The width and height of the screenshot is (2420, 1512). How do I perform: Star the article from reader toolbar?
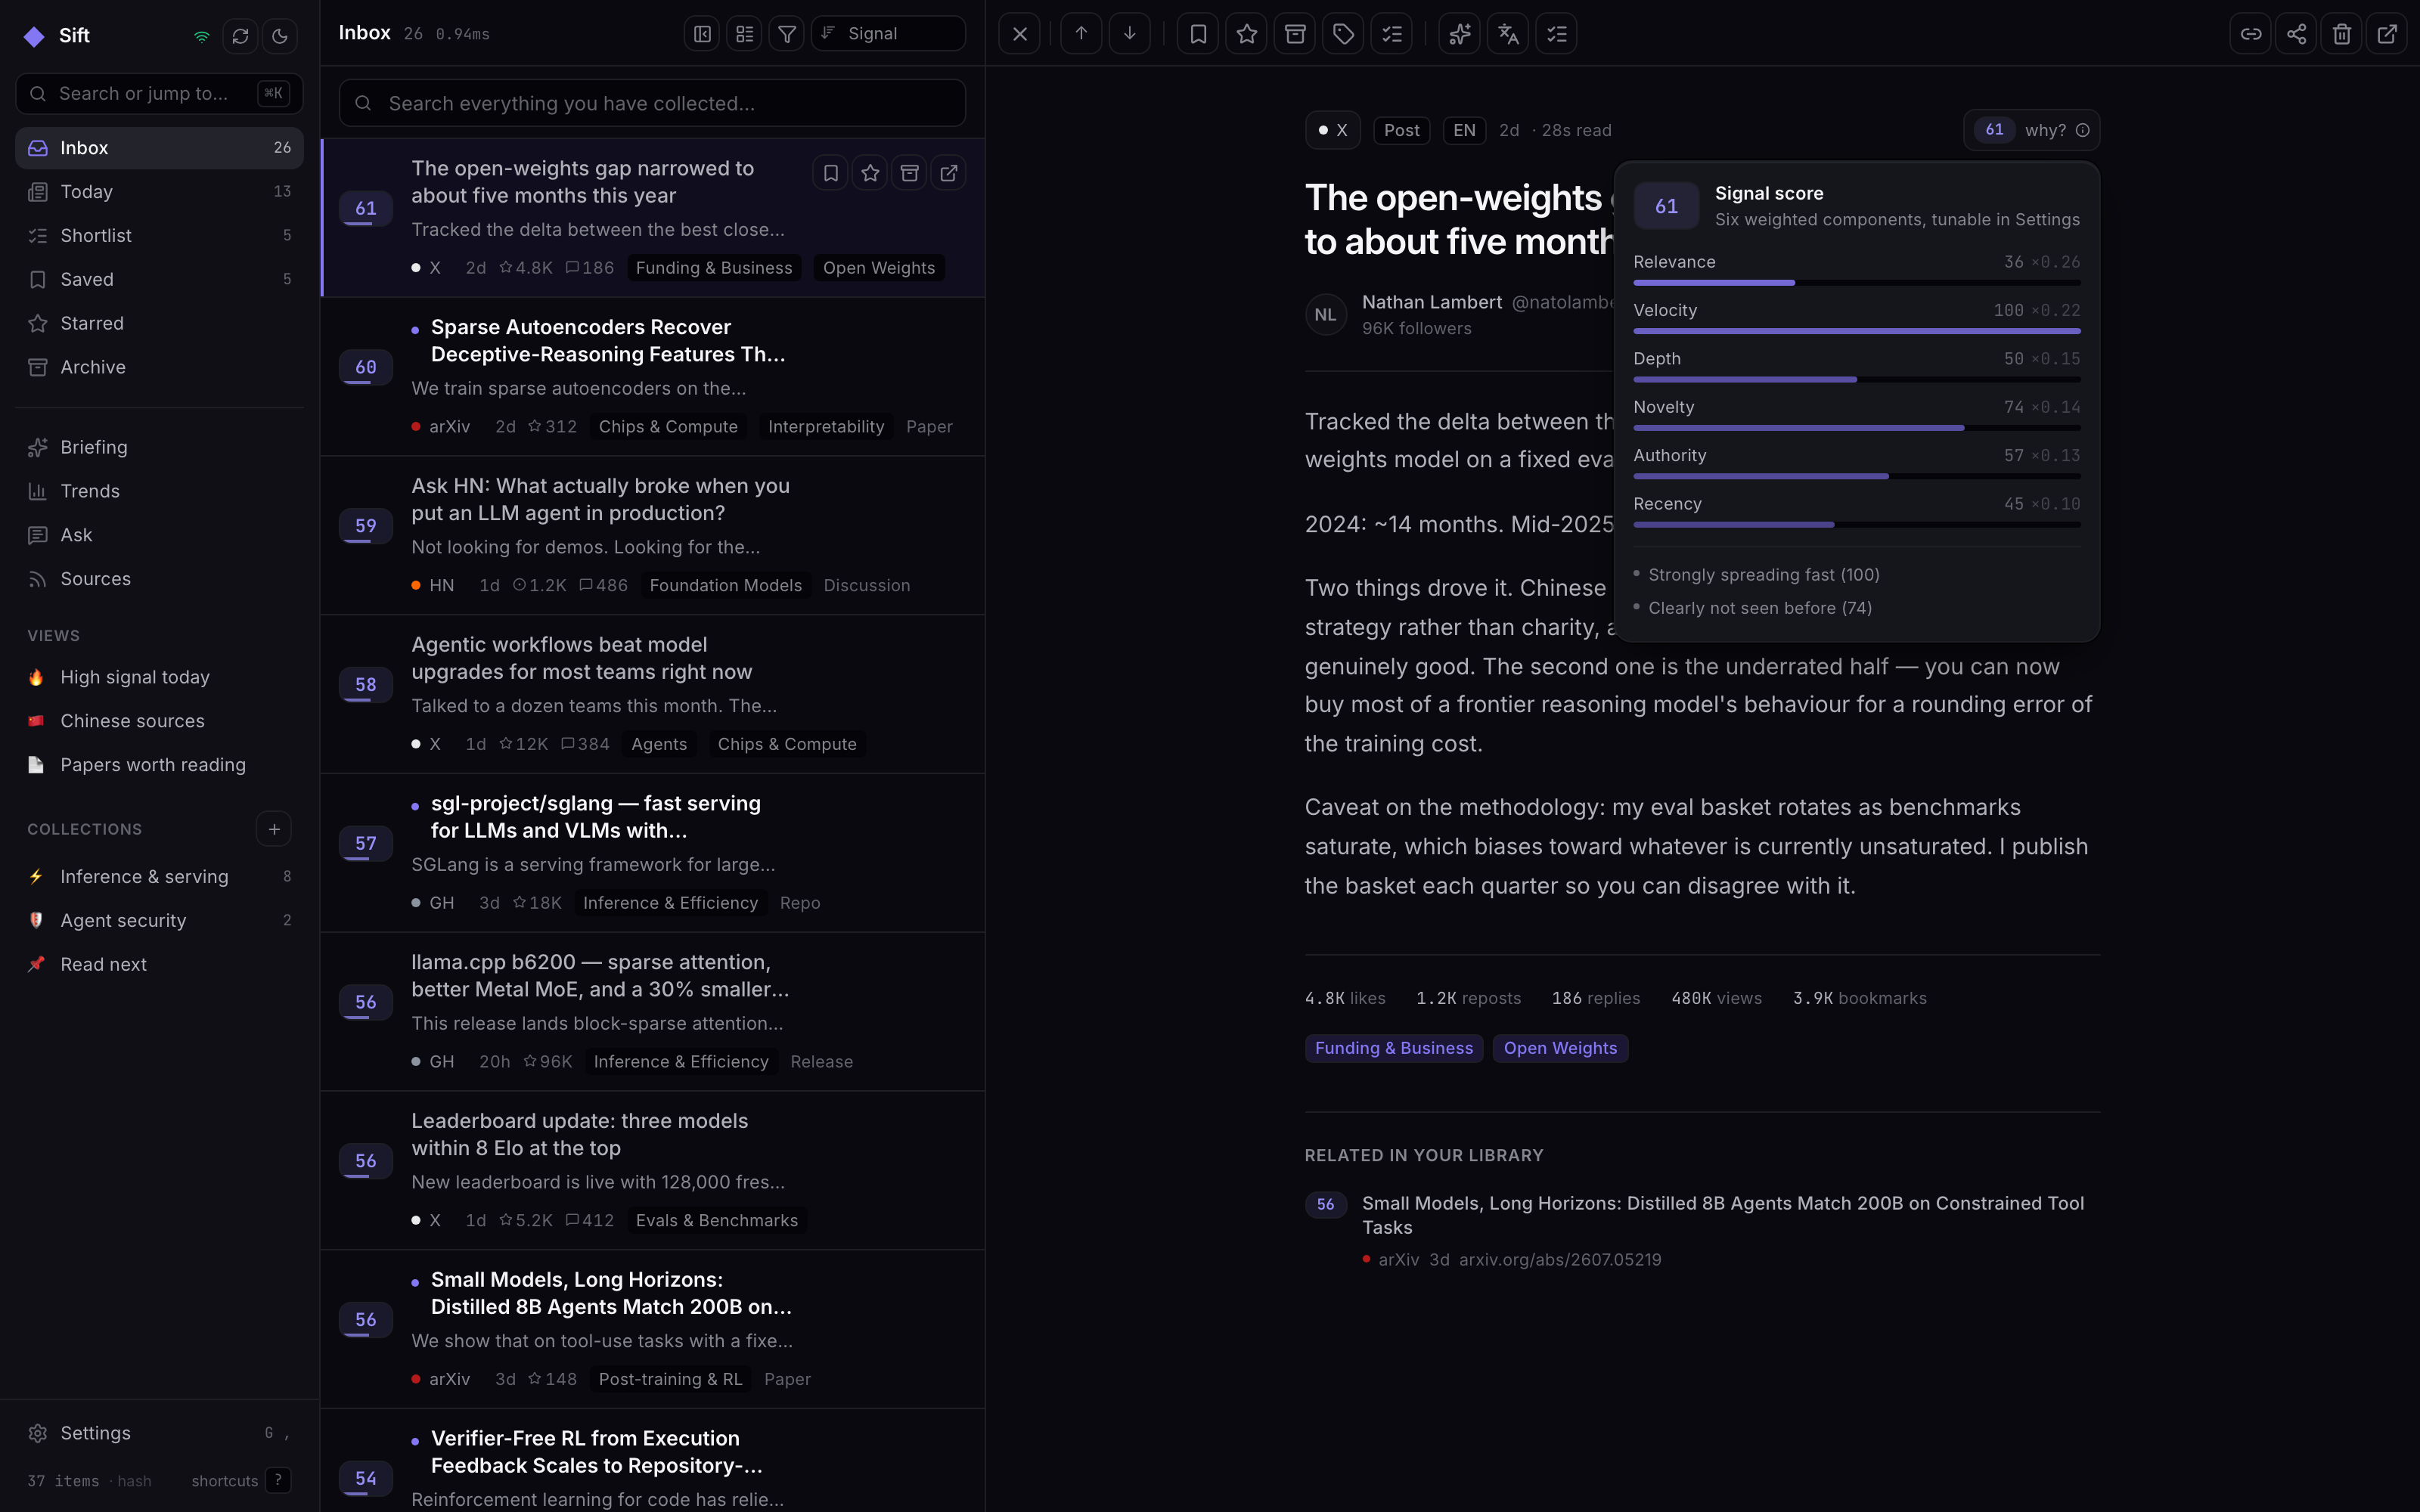coord(1246,34)
